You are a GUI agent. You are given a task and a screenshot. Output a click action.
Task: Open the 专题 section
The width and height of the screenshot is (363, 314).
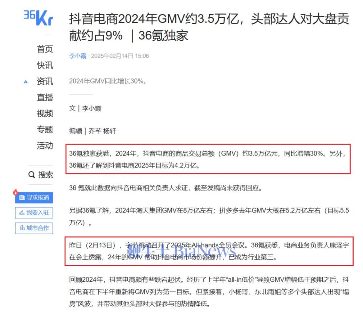click(46, 129)
